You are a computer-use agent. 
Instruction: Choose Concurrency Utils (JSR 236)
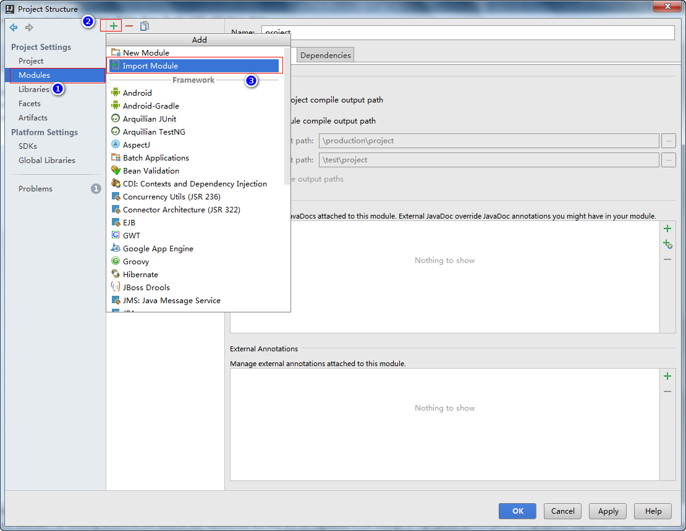pos(195,197)
